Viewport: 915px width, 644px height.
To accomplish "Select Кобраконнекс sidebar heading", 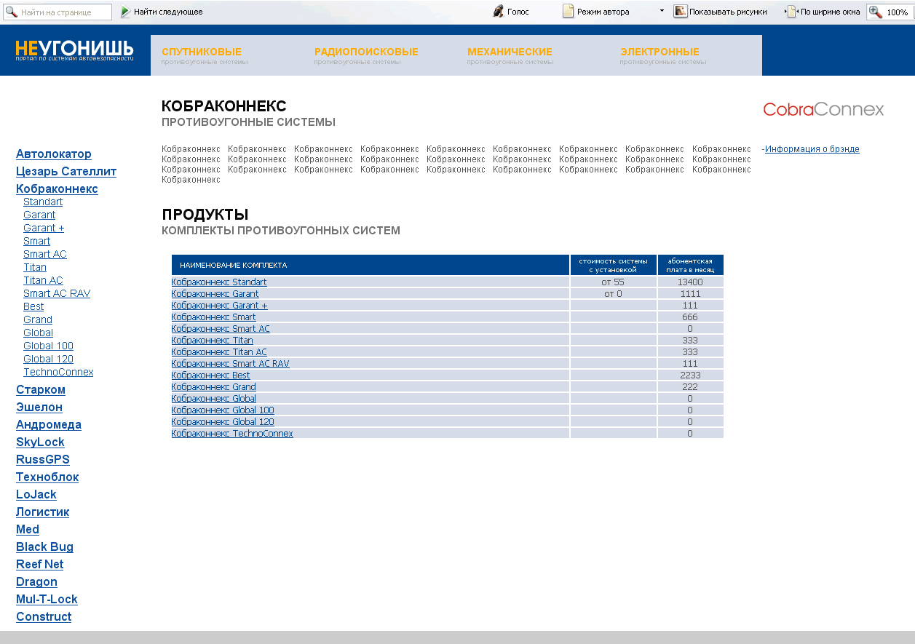I will (x=57, y=189).
